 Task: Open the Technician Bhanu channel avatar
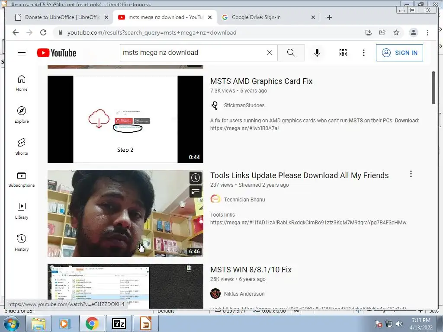215,199
